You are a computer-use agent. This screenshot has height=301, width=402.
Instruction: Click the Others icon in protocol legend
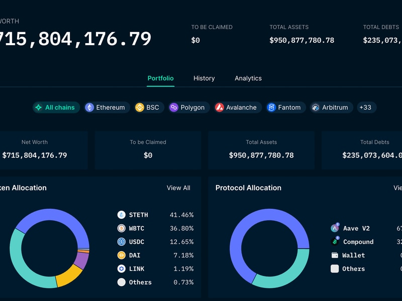pyautogui.click(x=335, y=269)
